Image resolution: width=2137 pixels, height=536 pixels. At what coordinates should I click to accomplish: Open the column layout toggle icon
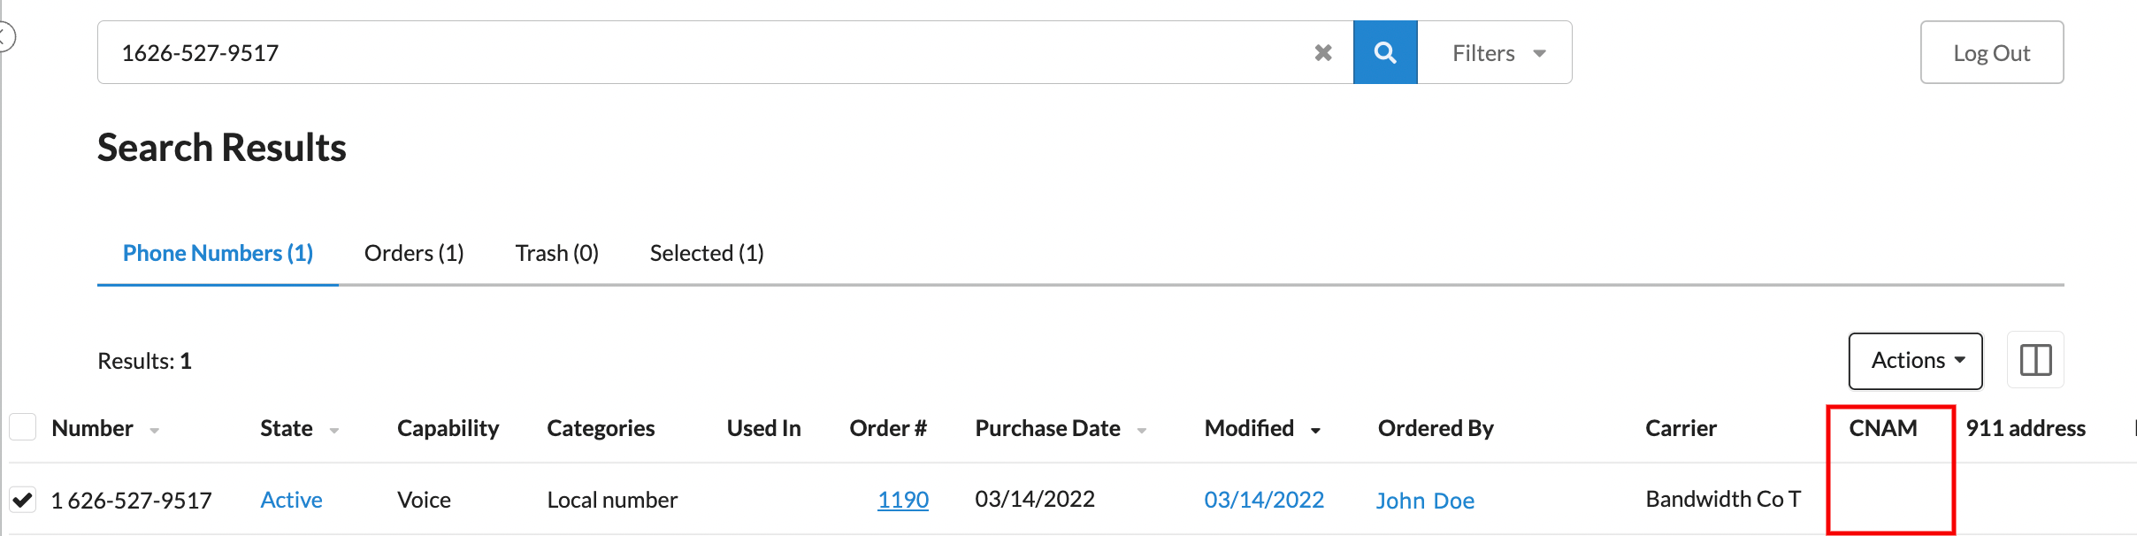click(2035, 360)
